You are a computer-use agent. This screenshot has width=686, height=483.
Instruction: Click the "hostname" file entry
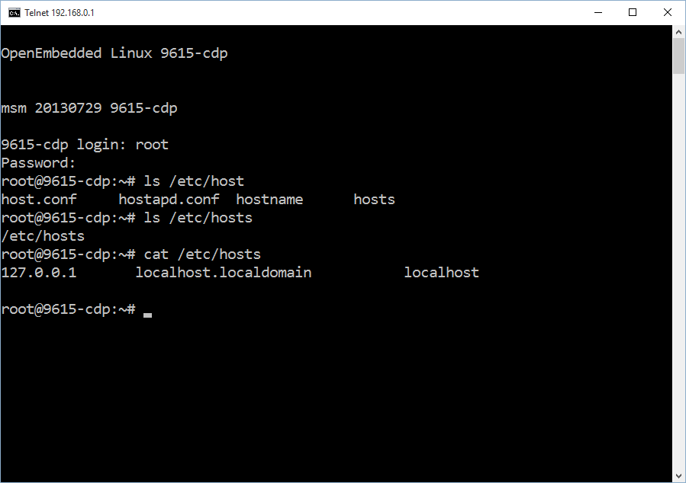coord(269,200)
